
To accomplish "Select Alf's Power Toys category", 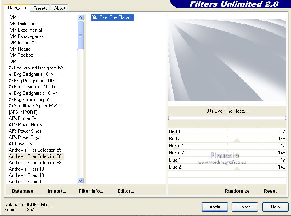I will coord(25,137).
